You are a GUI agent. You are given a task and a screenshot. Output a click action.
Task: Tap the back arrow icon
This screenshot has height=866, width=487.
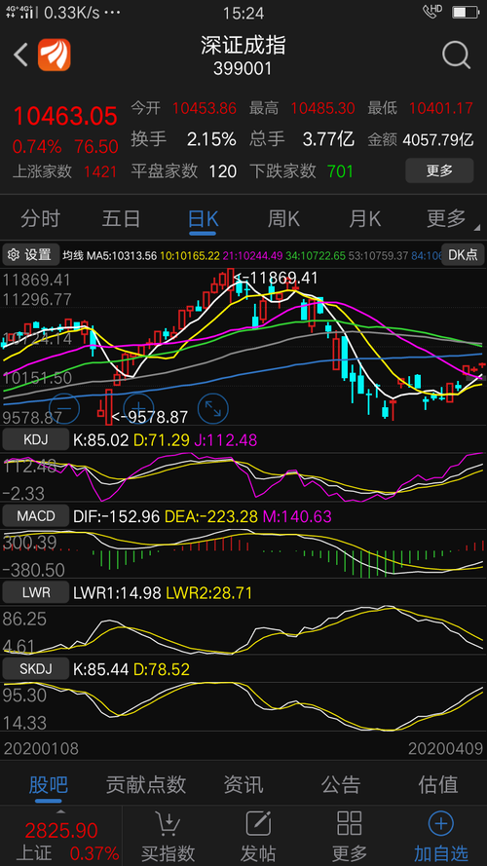pyautogui.click(x=20, y=56)
